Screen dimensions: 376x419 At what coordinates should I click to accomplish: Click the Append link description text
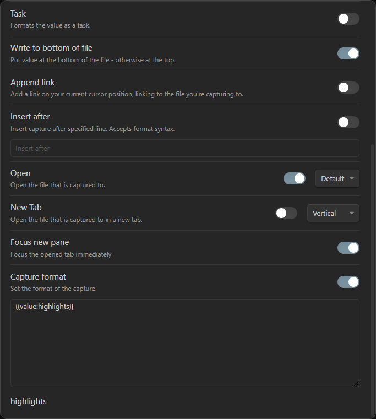(x=127, y=94)
